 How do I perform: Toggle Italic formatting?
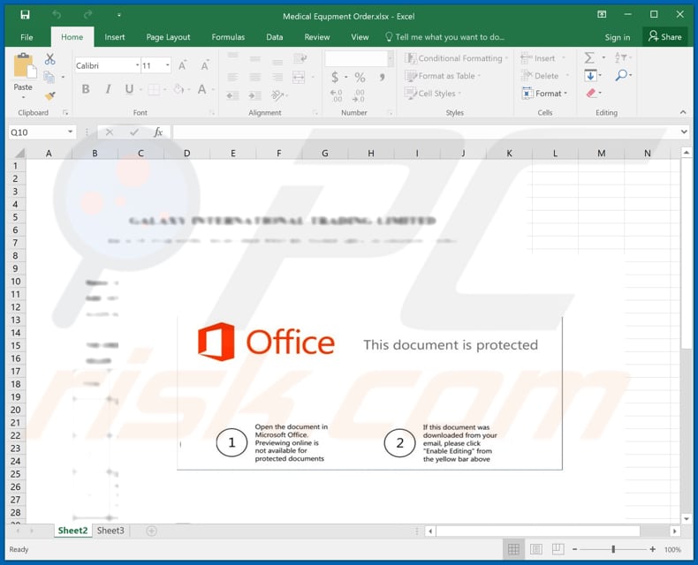coord(108,89)
